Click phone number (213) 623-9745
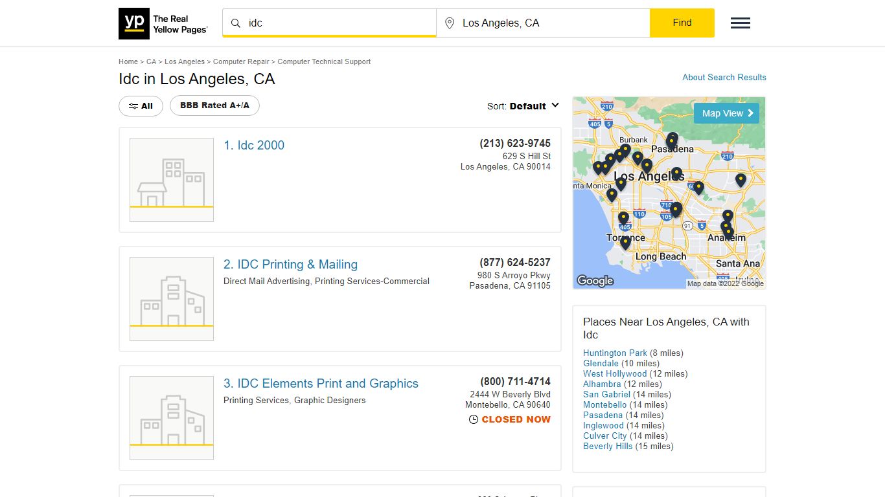Viewport: 885px width, 497px height. 515,144
